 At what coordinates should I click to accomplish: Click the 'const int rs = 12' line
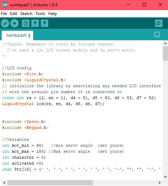pos(79,98)
